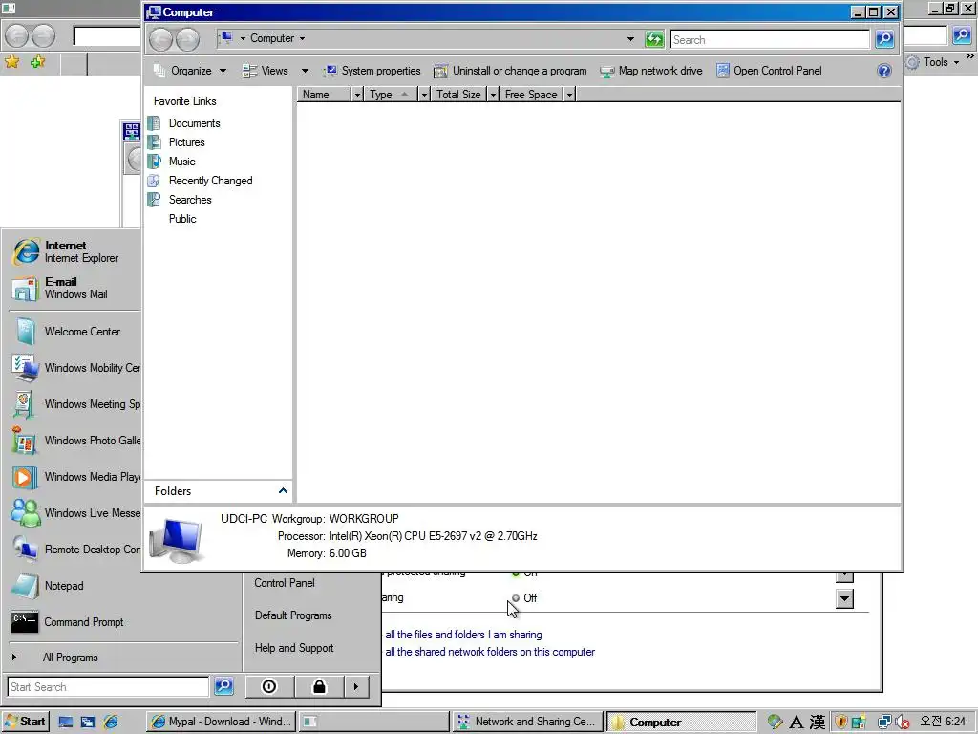Open Remote Desktop Connection from Start menu

point(74,550)
